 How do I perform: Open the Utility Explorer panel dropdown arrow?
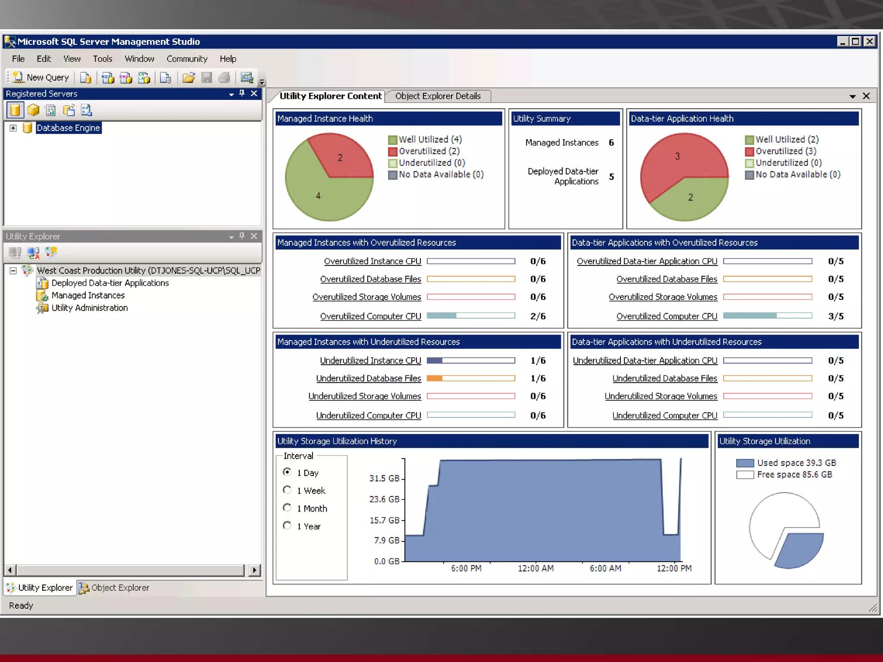[x=232, y=237]
